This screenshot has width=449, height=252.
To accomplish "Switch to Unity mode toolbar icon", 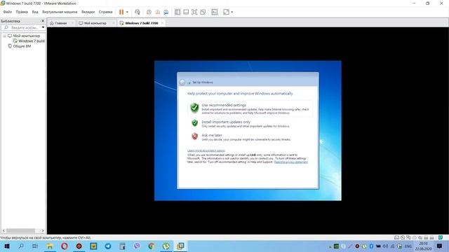I will click(203, 12).
